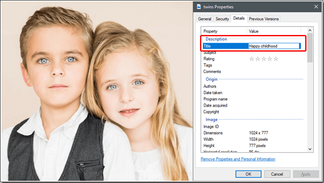Open Remove Properties and Personal Information link

(x=238, y=159)
